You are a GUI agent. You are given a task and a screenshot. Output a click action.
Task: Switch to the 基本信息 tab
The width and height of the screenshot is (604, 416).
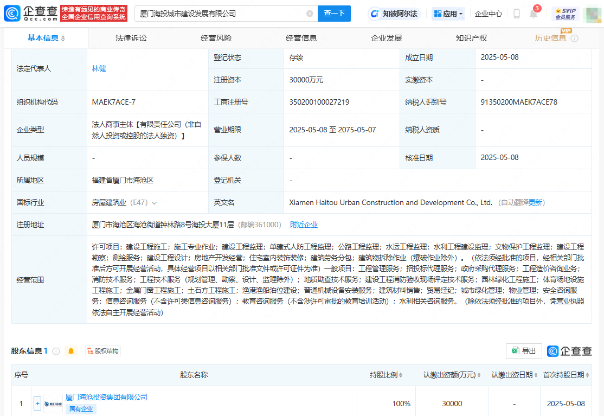point(46,38)
